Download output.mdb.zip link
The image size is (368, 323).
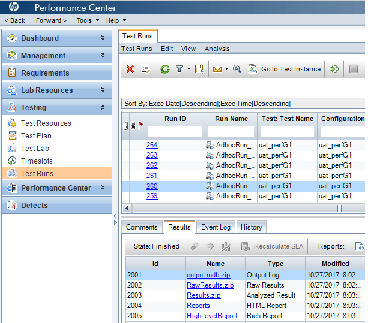[208, 275]
